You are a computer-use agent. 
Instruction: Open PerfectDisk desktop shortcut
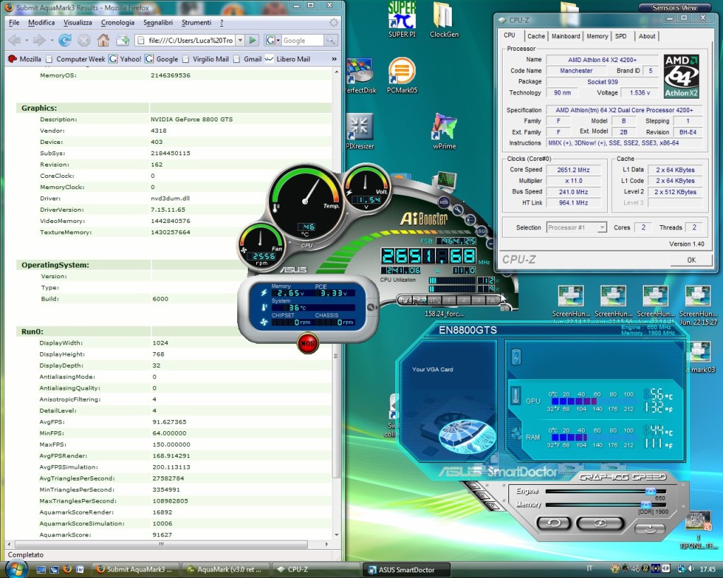(361, 76)
